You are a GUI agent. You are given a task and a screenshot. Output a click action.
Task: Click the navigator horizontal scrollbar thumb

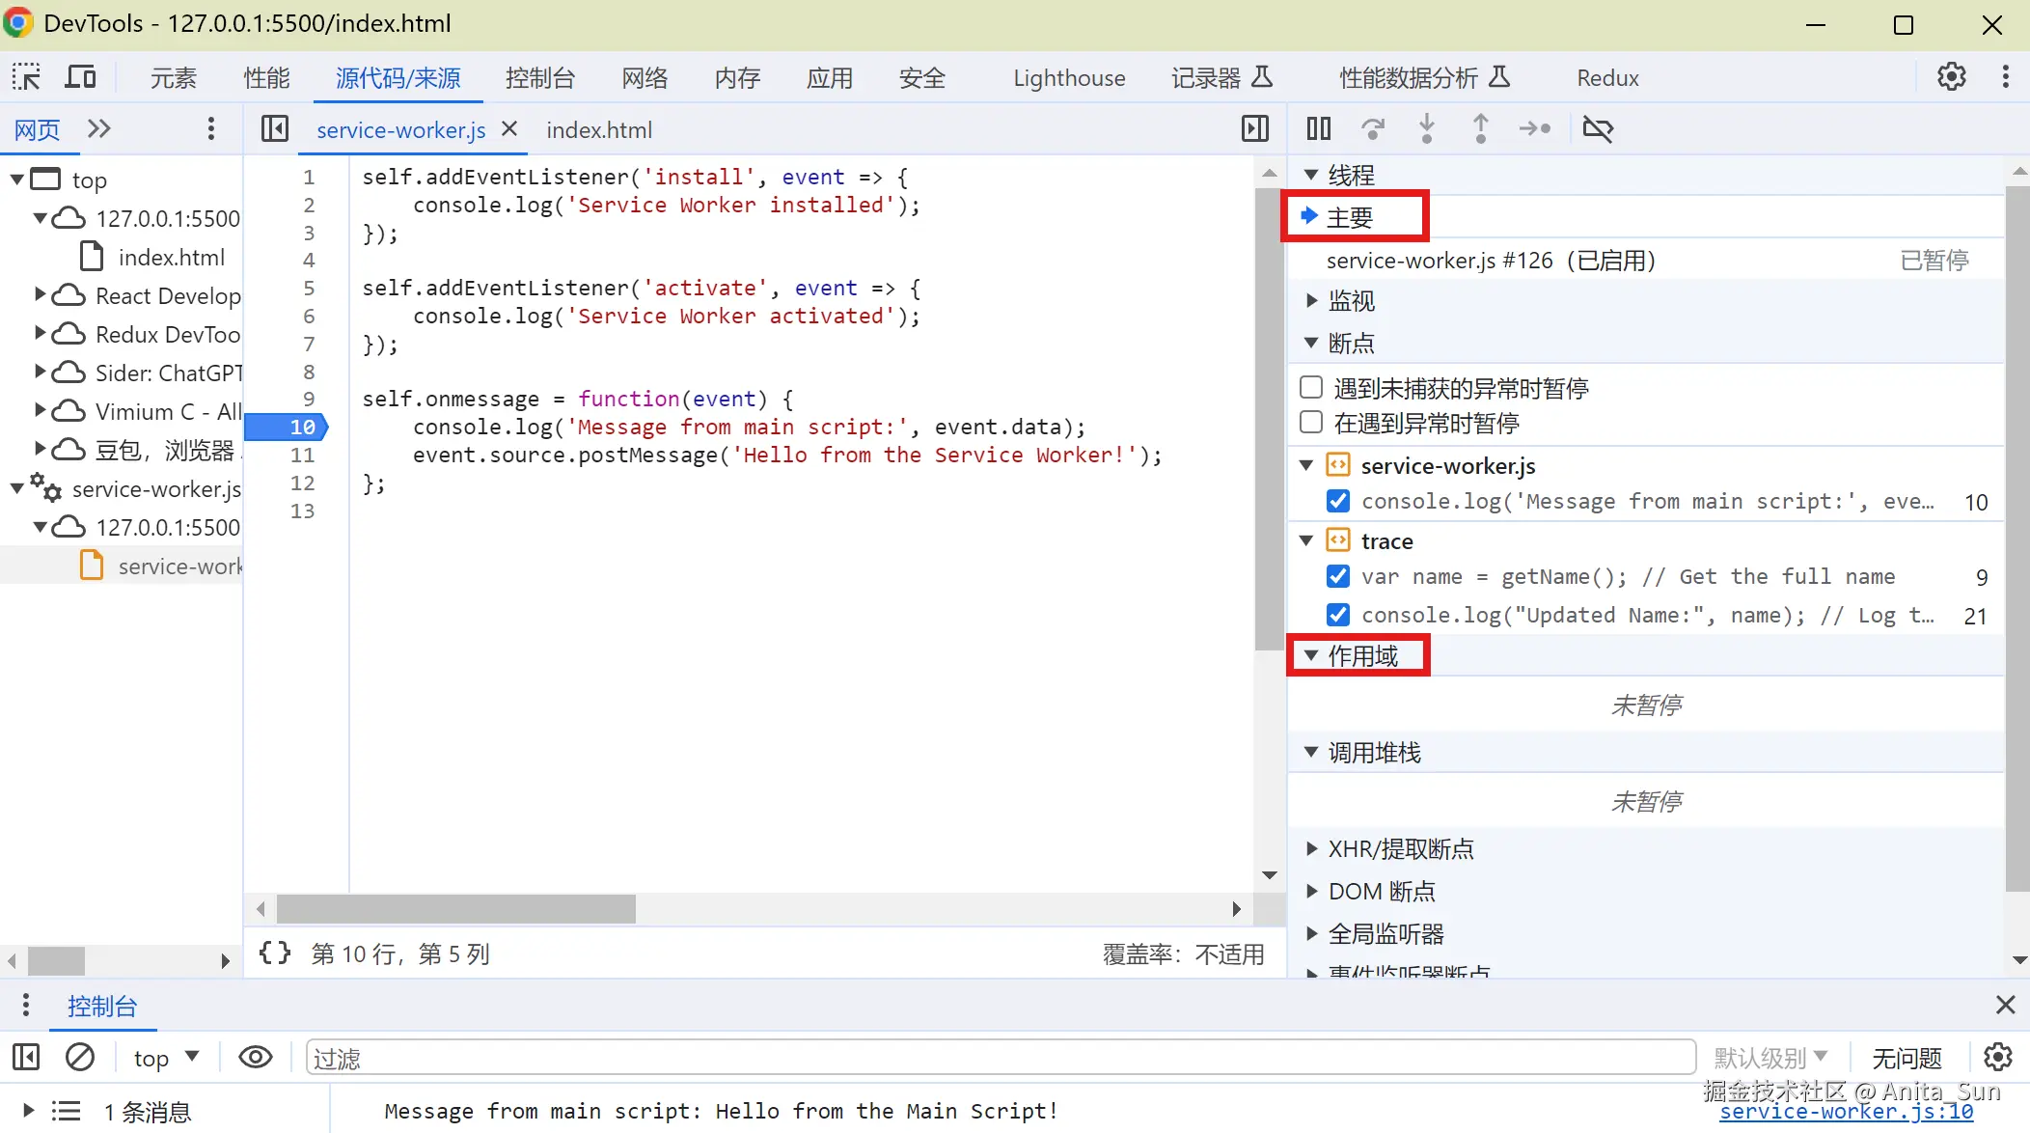point(56,960)
